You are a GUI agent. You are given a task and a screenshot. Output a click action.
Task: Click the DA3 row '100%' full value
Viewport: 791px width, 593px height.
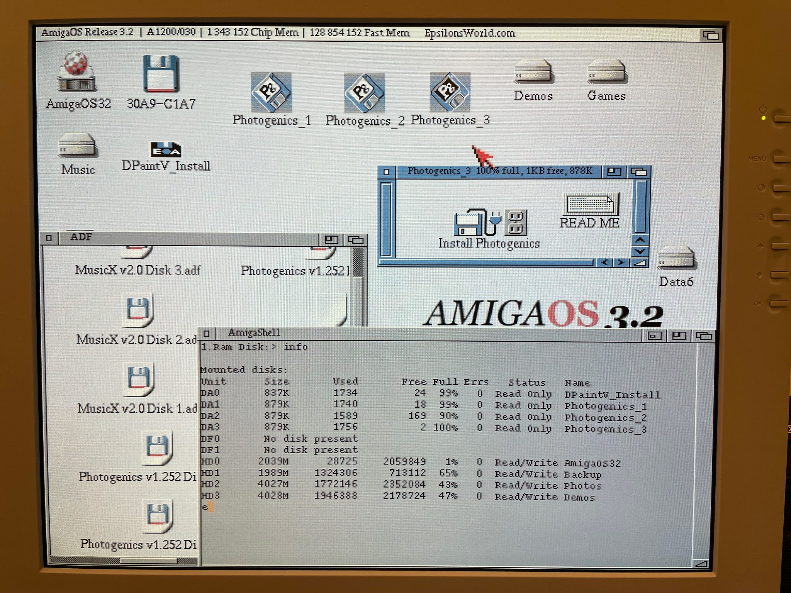(x=445, y=427)
